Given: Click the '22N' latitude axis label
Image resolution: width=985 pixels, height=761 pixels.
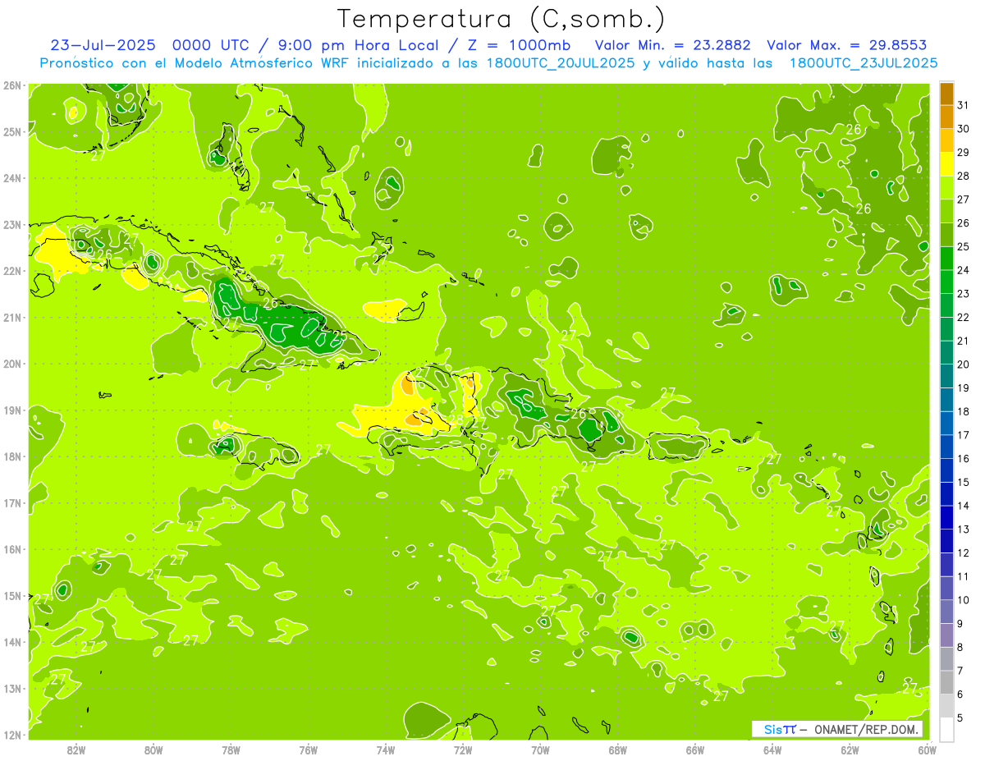Looking at the screenshot, I should point(11,271).
